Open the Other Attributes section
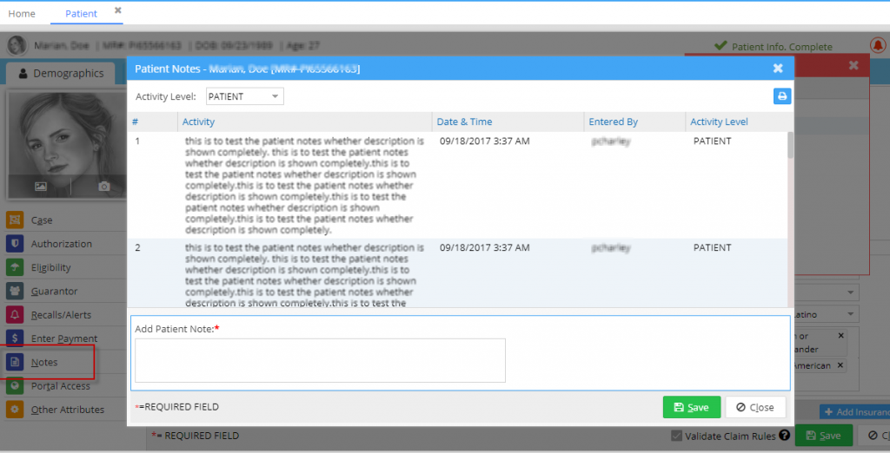The height and width of the screenshot is (453, 890). (68, 410)
